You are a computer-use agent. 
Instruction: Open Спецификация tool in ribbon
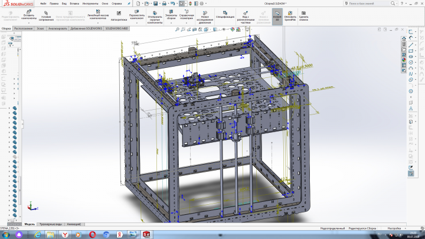tap(225, 15)
